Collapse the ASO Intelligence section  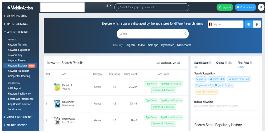point(18,32)
